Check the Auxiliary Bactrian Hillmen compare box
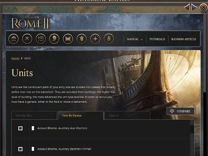Screen dimensions: 208x156 pyautogui.click(x=20, y=149)
